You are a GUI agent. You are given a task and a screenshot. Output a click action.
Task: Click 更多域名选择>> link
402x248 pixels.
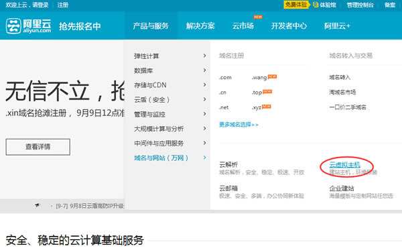239,125
